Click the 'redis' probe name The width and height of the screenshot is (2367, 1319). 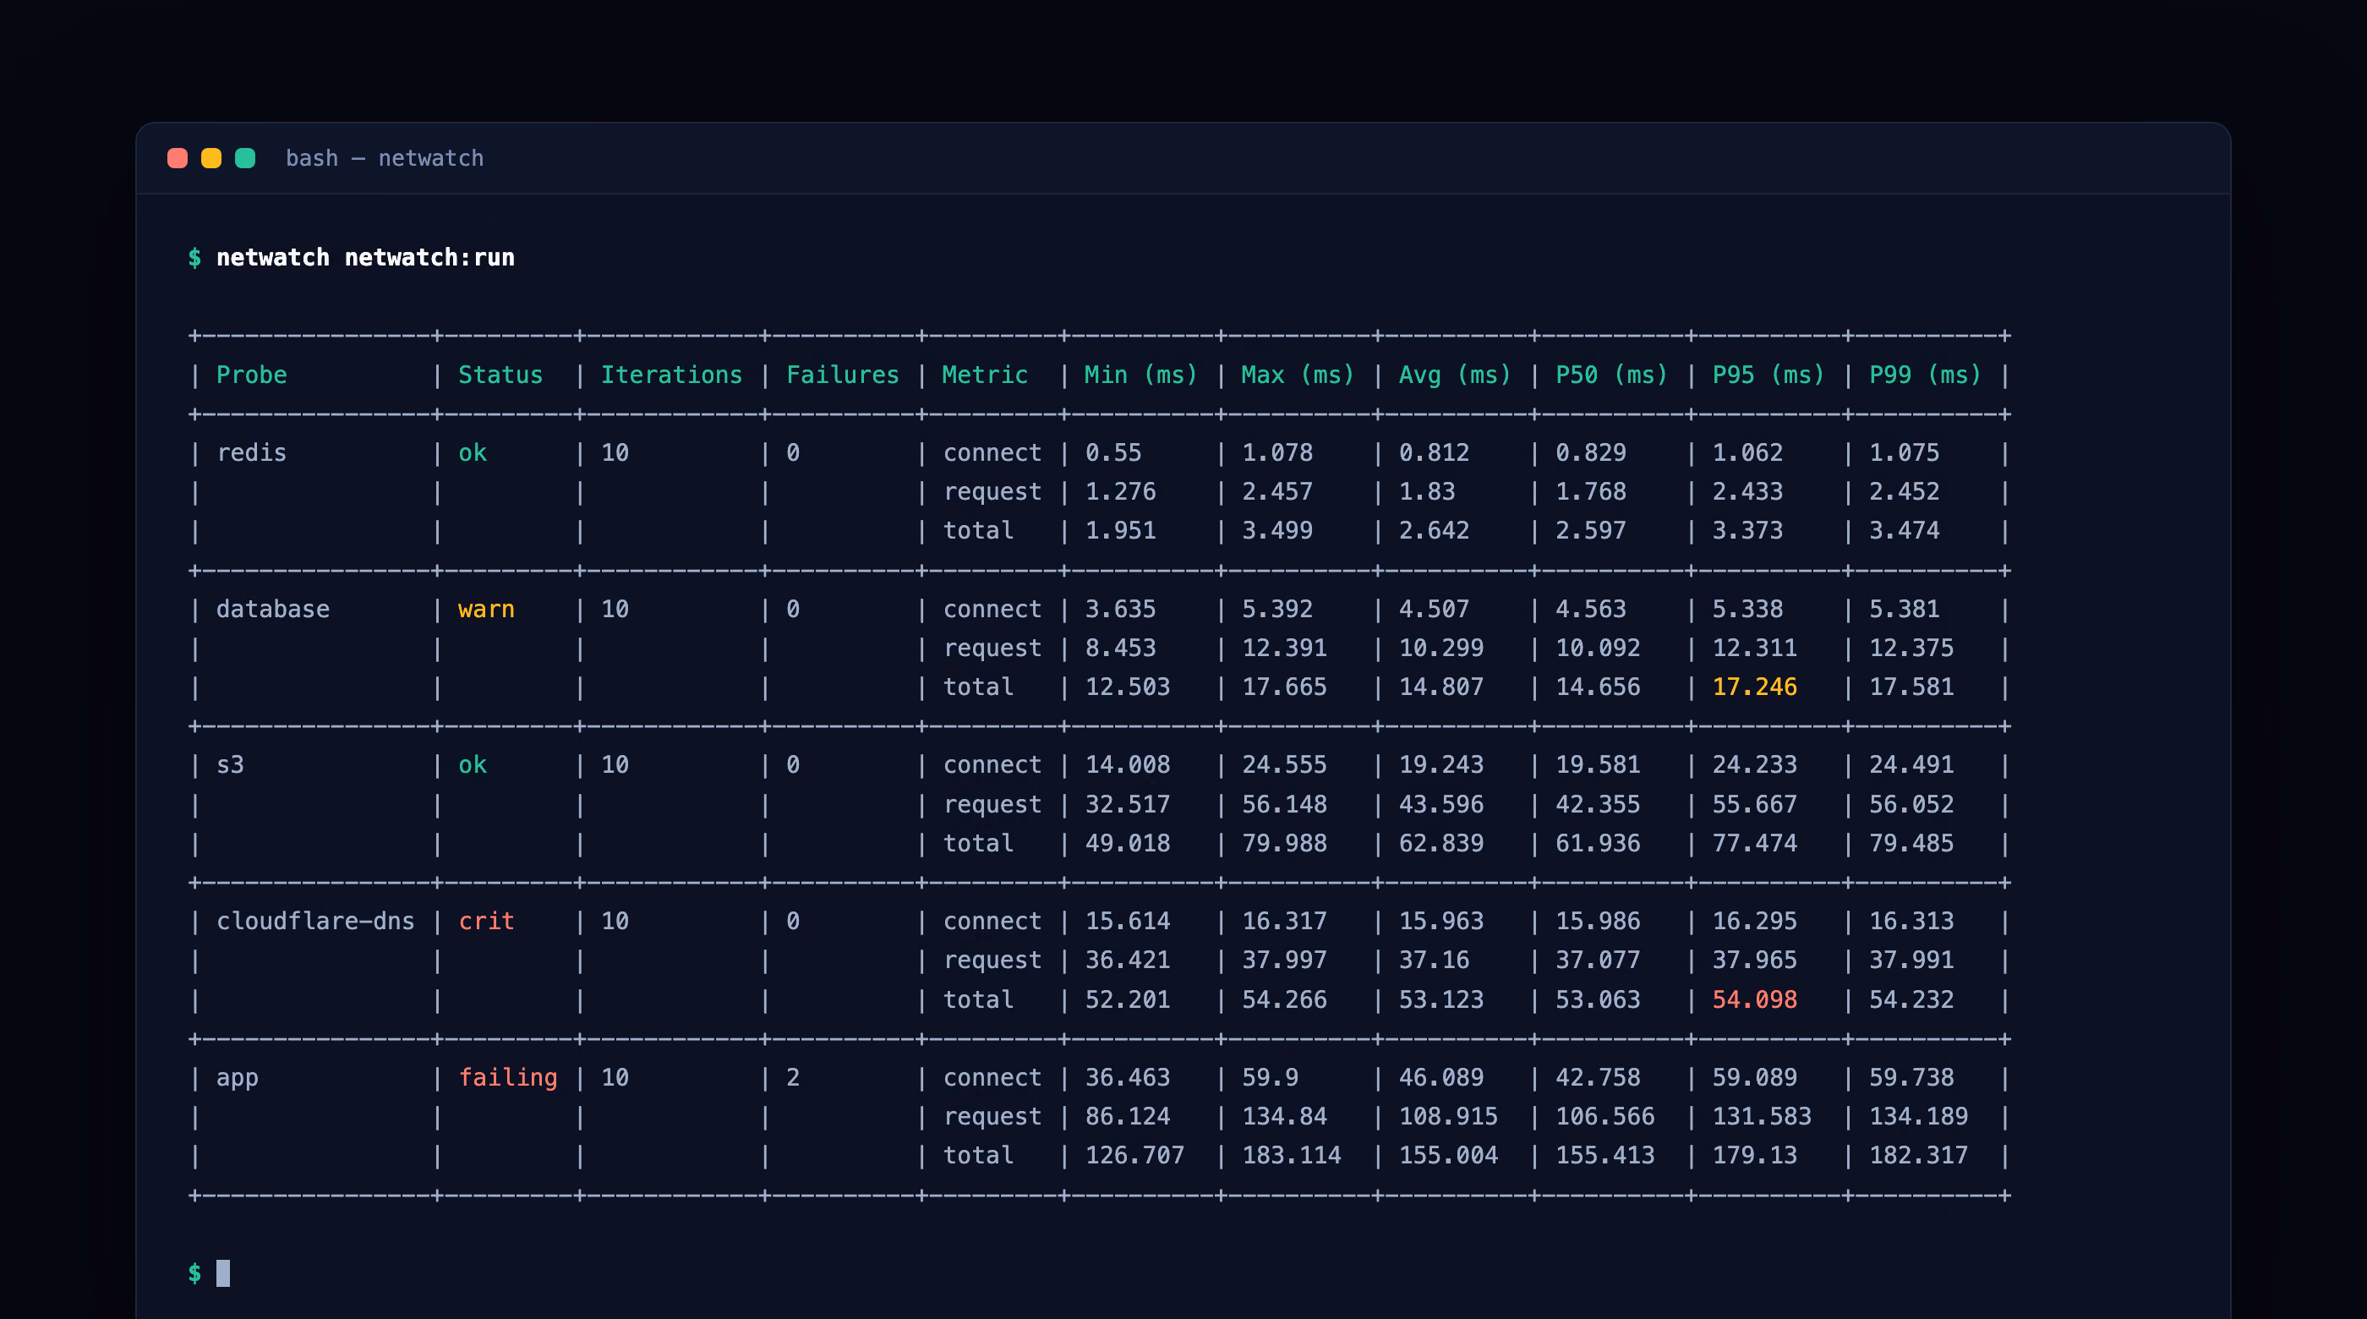[x=252, y=452]
